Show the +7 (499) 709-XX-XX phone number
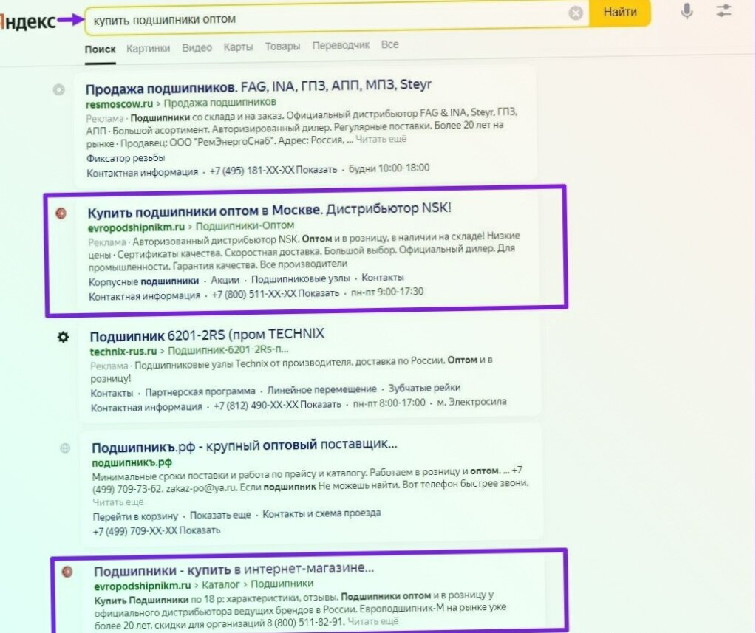This screenshot has height=633, width=756. coord(157,530)
